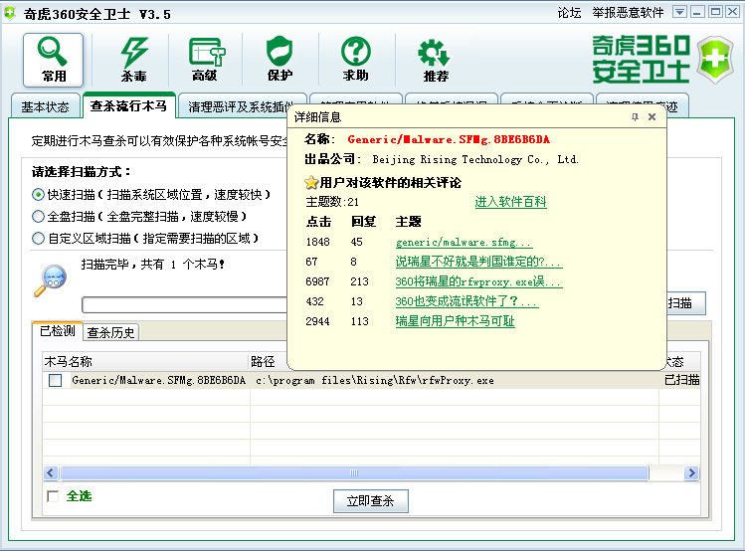Open the title bar dropdown arrow menu
The image size is (745, 551).
pyautogui.click(x=679, y=12)
